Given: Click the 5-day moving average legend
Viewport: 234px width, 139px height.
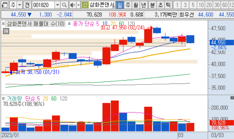Looking at the screenshot, I should (97, 24).
